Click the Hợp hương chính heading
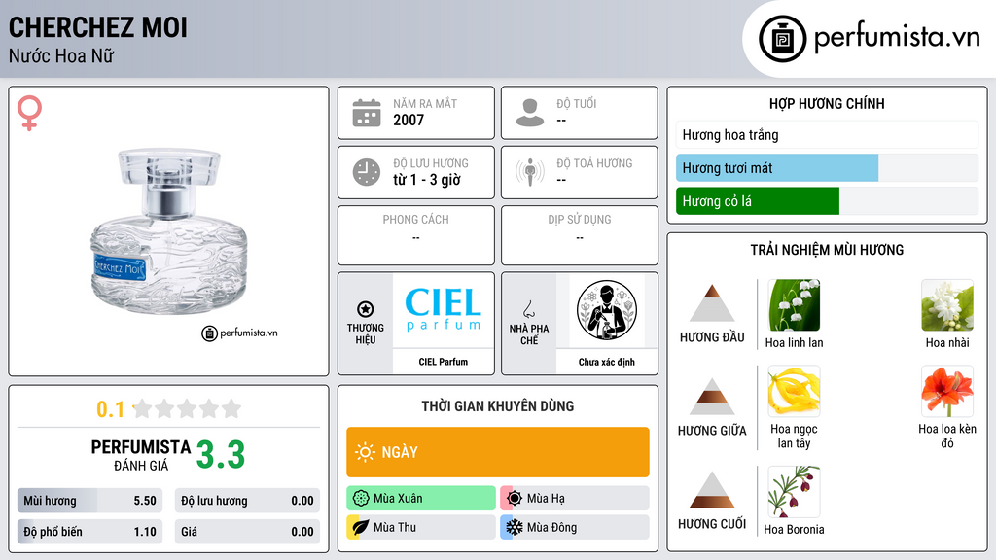The width and height of the screenshot is (996, 560). (827, 103)
